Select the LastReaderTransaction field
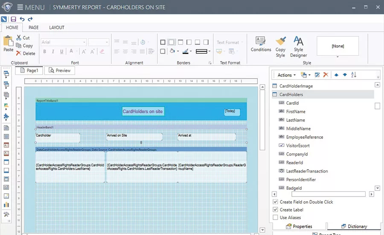Viewport: 384px width, 235px height. pos(307,171)
